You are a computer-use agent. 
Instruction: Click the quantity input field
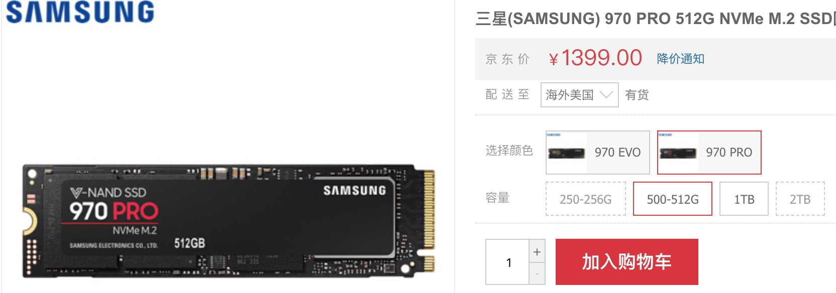507,262
